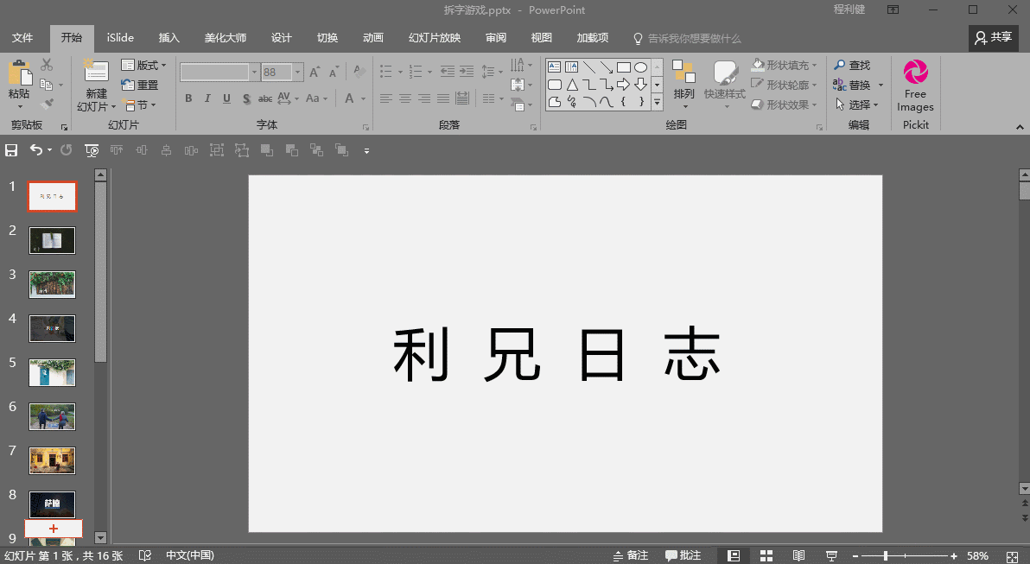Image resolution: width=1030 pixels, height=564 pixels.
Task: Switch to Insert (插入) tab
Action: coord(168,37)
